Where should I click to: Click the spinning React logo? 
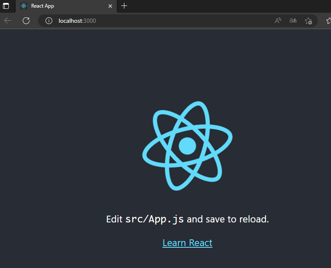point(188,146)
